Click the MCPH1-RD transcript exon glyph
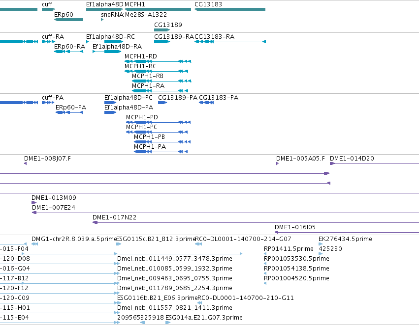This screenshot has width=419, height=325. click(x=140, y=61)
